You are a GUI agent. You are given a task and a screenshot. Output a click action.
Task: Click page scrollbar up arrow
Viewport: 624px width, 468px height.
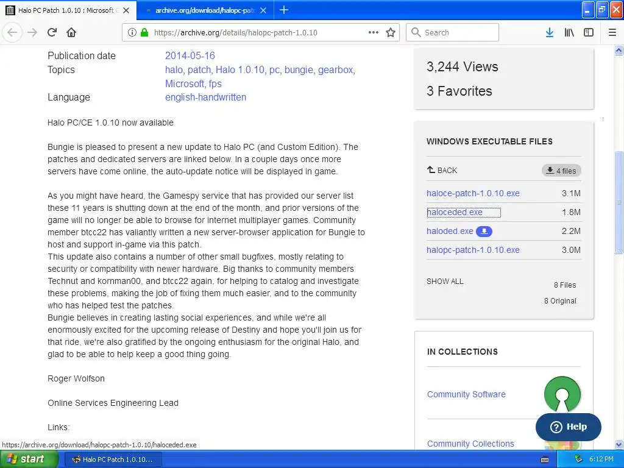(619, 50)
